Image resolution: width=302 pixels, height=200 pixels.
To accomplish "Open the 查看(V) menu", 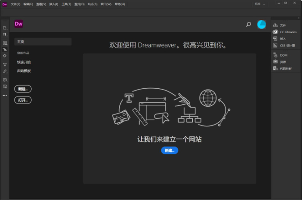I will 41,4.
